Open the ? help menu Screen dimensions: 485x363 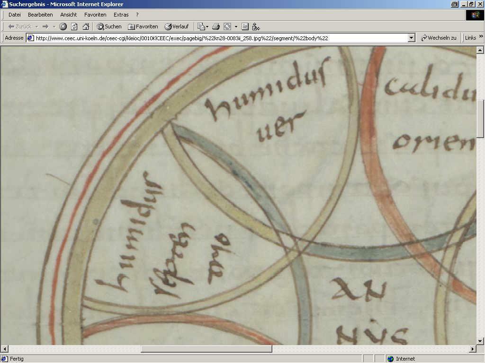pos(137,15)
